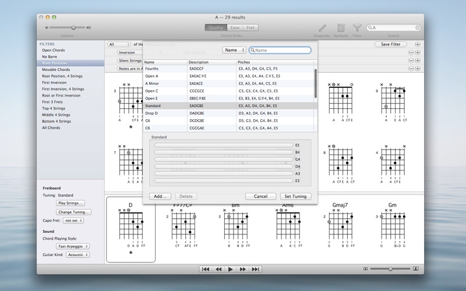Click the Change Tuning button
466x291 pixels.
pyautogui.click(x=73, y=212)
